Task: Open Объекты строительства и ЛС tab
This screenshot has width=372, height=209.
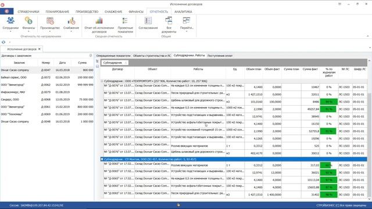Action: click(x=152, y=56)
